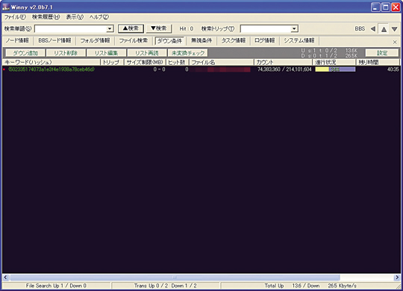This screenshot has width=403, height=291.
Task: Open the 検索履歴 menu
Action: [x=46, y=17]
